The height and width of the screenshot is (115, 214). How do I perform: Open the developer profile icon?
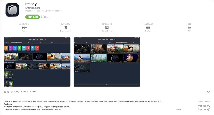click(x=107, y=27)
